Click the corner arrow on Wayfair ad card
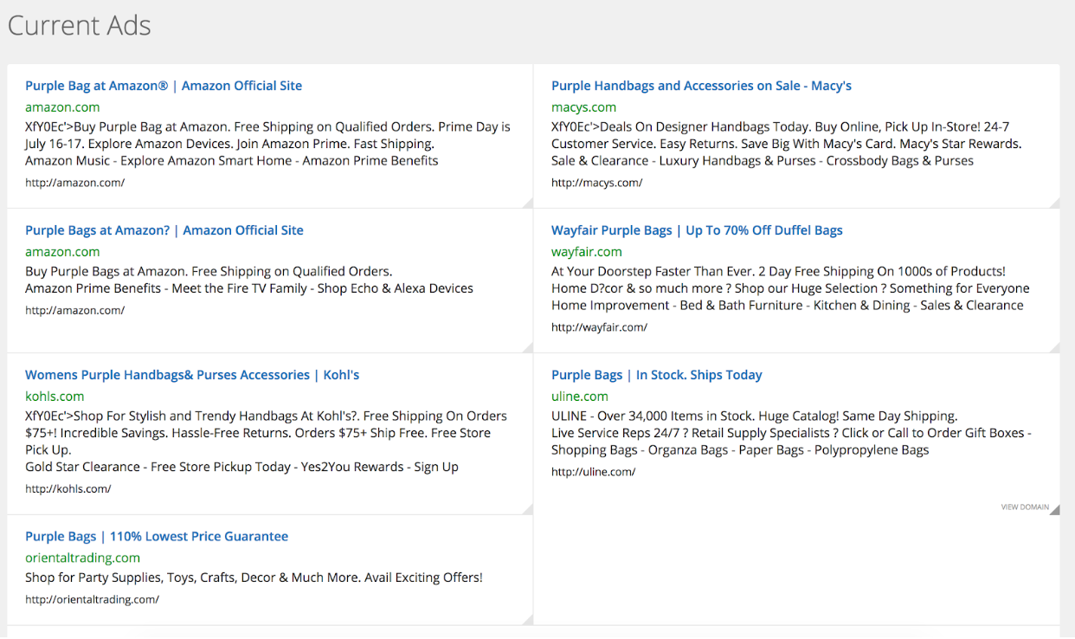 click(1055, 348)
